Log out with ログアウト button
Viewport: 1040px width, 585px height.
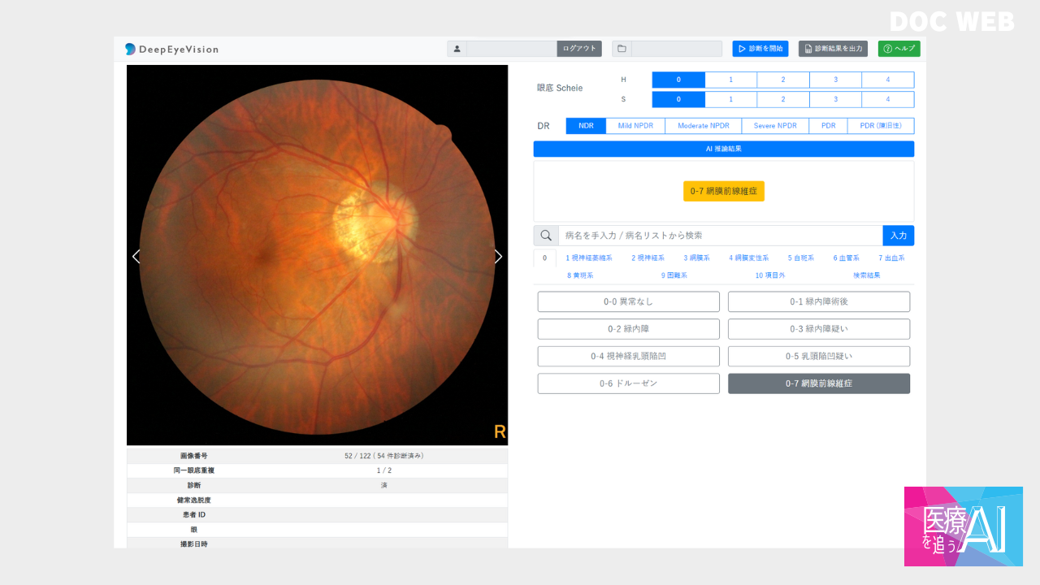pyautogui.click(x=579, y=49)
